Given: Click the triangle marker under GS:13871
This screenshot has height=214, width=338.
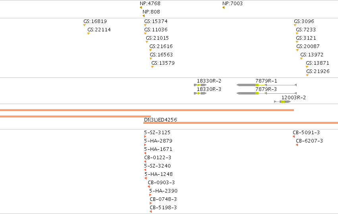Looking at the screenshot, I should click(x=307, y=67).
